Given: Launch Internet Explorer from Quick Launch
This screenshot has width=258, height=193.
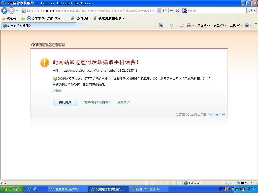Looking at the screenshot, I should click(30, 189).
